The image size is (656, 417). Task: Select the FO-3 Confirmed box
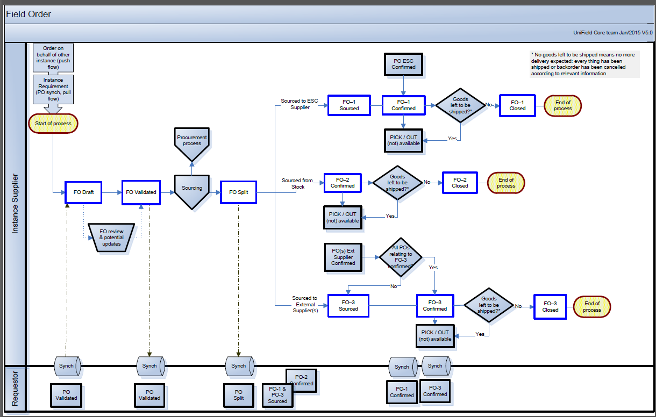tap(434, 306)
